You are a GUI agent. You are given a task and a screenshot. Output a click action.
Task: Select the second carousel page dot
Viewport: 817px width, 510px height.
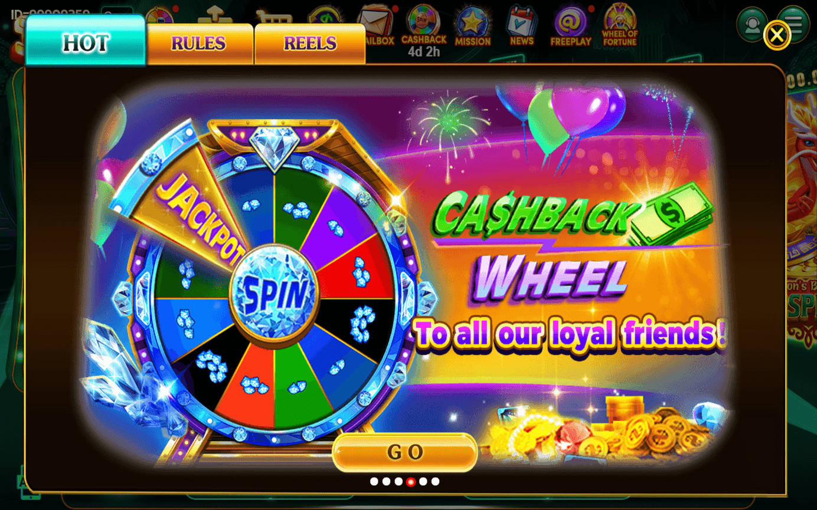[386, 482]
